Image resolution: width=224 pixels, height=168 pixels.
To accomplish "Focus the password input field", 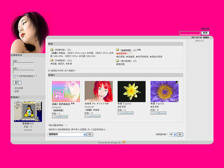I will click(x=23, y=72).
